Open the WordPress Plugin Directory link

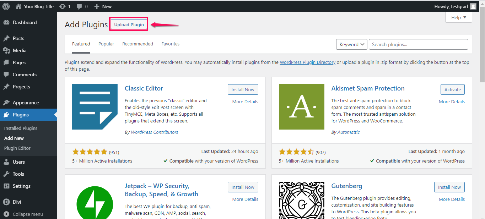tap(307, 62)
